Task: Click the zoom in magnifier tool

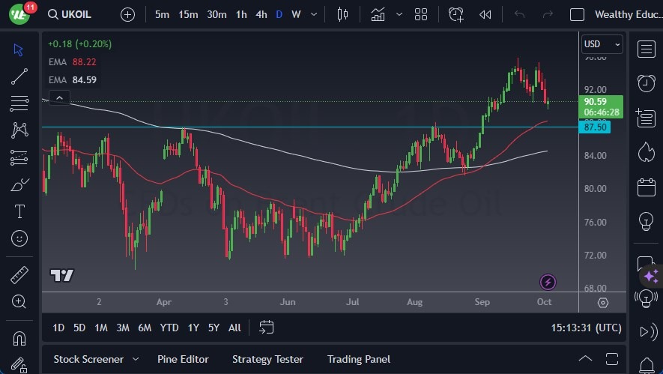Action: (19, 301)
